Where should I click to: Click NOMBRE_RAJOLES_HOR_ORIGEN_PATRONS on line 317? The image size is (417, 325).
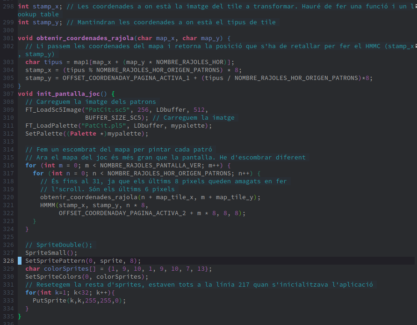(x=169, y=173)
